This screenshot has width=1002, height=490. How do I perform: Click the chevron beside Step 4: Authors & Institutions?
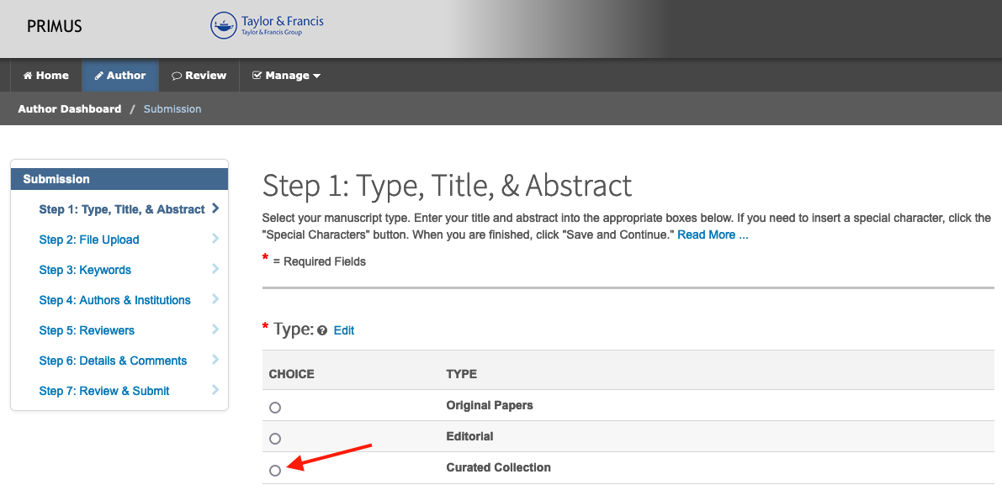click(x=215, y=300)
